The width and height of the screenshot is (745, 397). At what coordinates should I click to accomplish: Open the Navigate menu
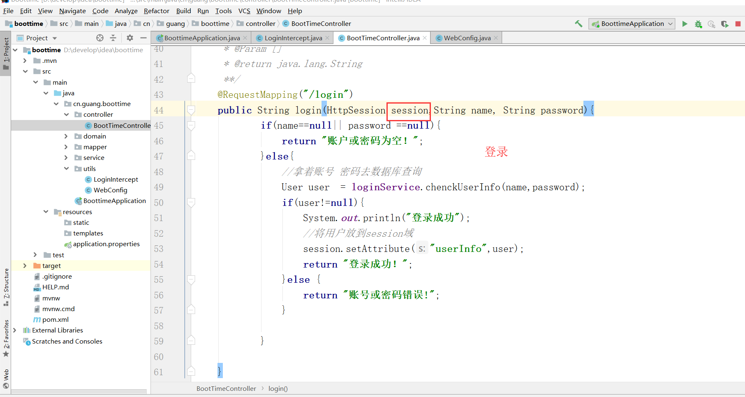pos(72,11)
